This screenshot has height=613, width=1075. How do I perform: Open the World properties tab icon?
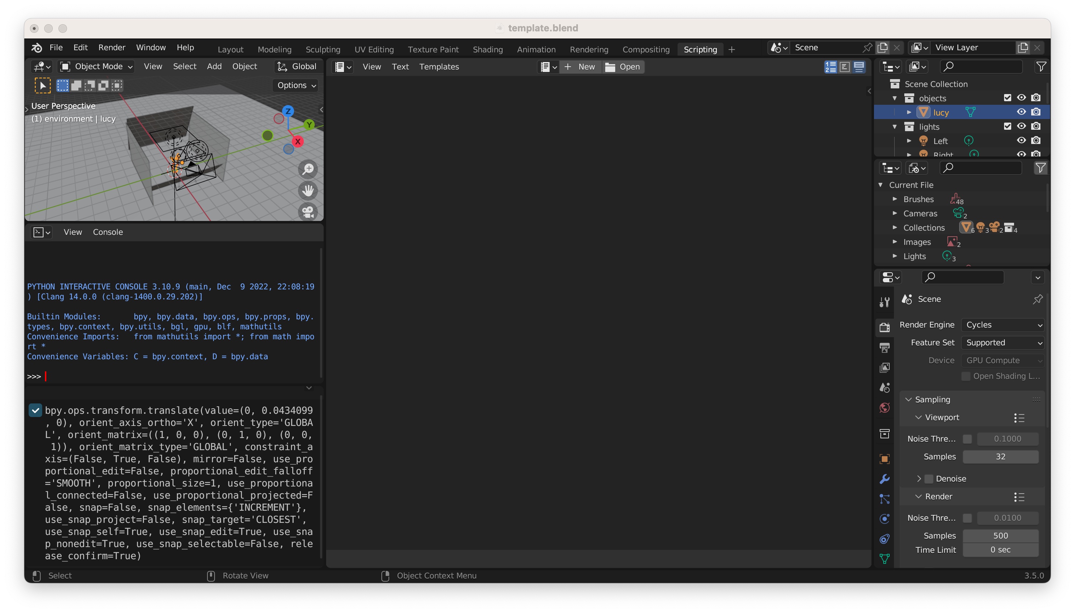coord(884,408)
